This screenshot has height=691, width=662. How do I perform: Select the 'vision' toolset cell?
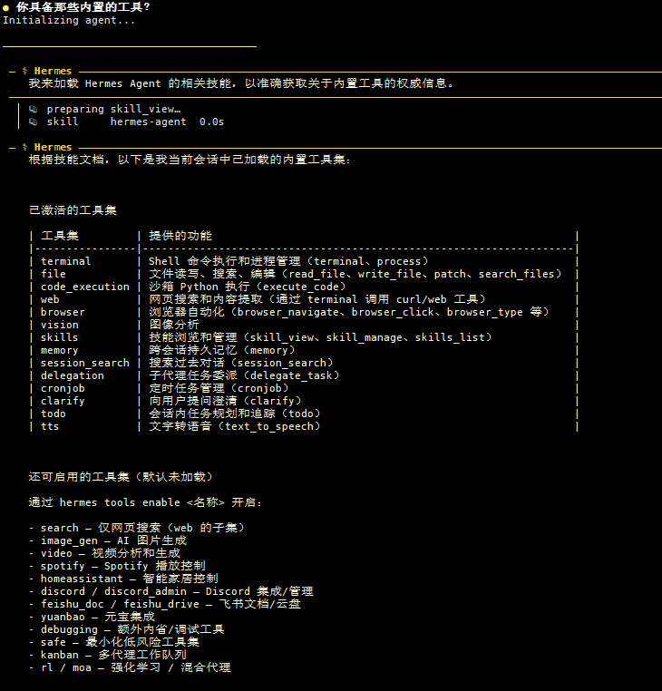[60, 325]
